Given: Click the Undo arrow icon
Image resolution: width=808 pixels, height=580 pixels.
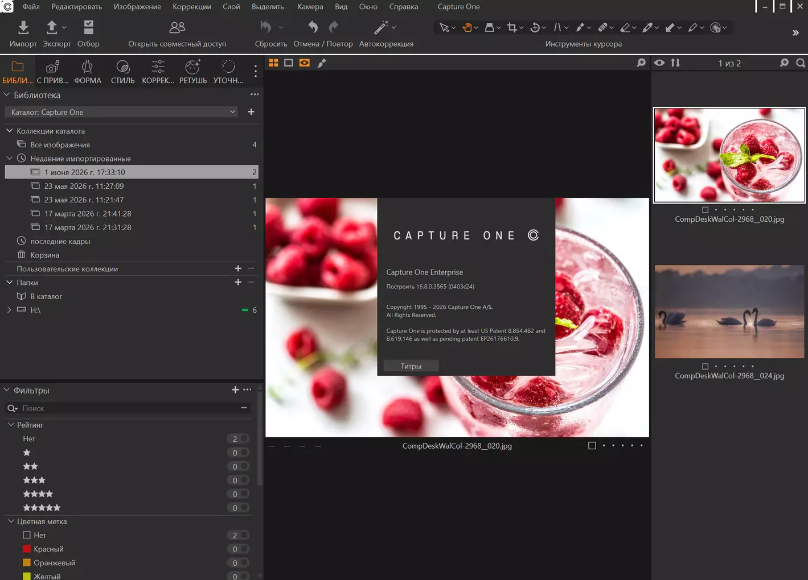Looking at the screenshot, I should (x=313, y=27).
